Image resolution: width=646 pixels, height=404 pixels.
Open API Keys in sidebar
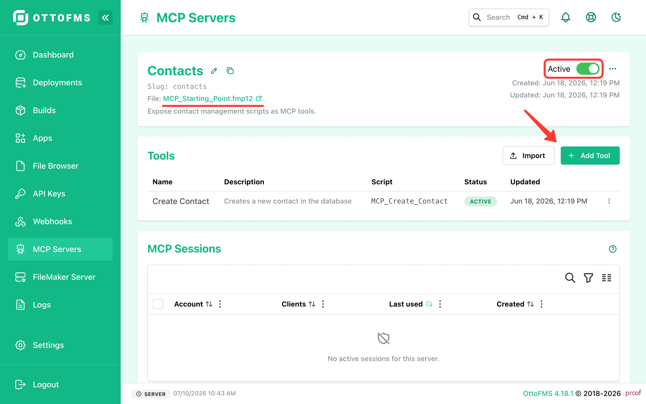pyautogui.click(x=60, y=194)
